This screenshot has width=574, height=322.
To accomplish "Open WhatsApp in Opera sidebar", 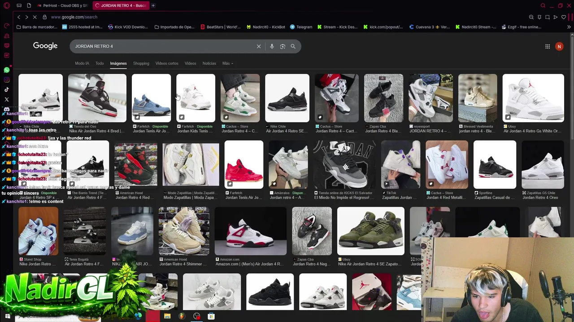I will pos(7,70).
